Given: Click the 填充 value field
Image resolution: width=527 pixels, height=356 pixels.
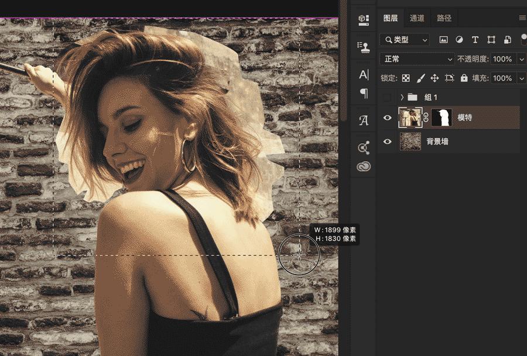Looking at the screenshot, I should click(504, 78).
